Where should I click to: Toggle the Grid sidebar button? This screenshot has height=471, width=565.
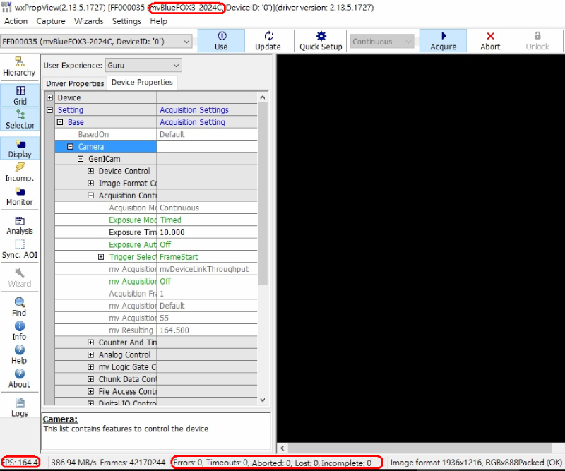[20, 95]
